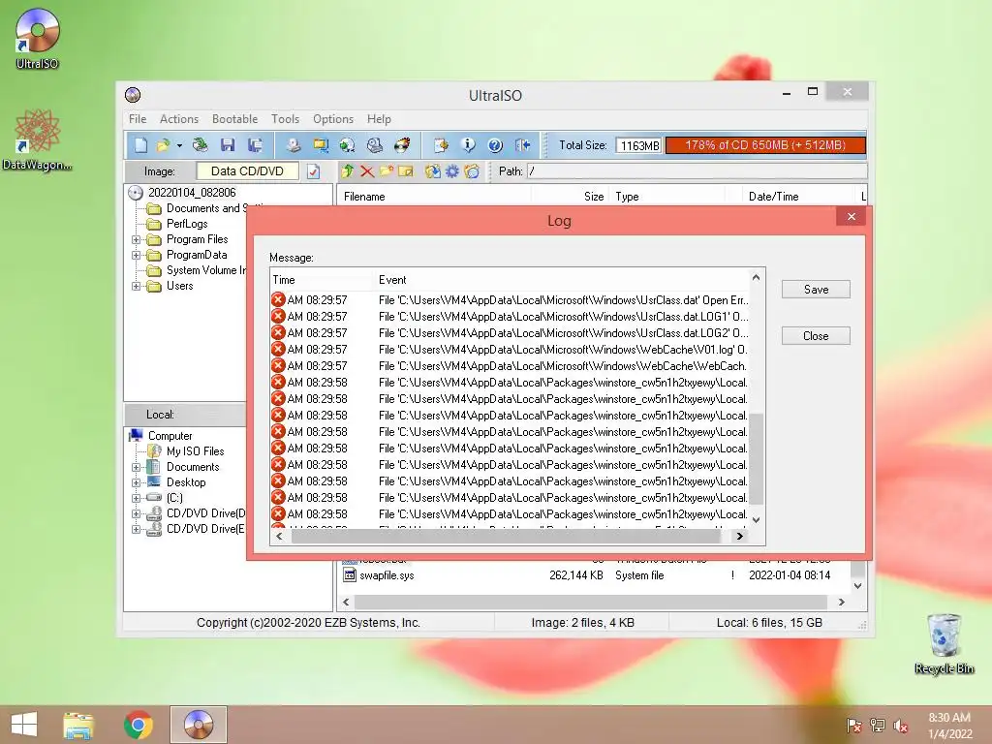Screen dimensions: 992x744
Task: Select the PerfLogs folder in image tree
Action: click(x=187, y=224)
